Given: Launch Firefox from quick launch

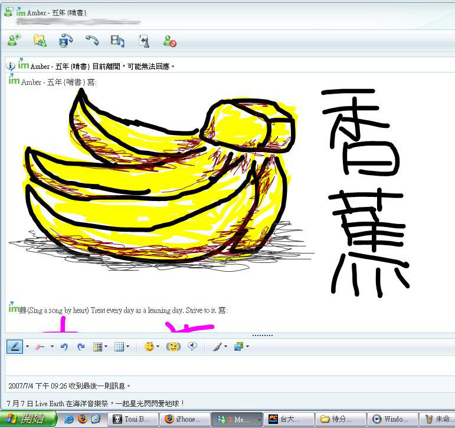Looking at the screenshot, I should click(x=83, y=419).
